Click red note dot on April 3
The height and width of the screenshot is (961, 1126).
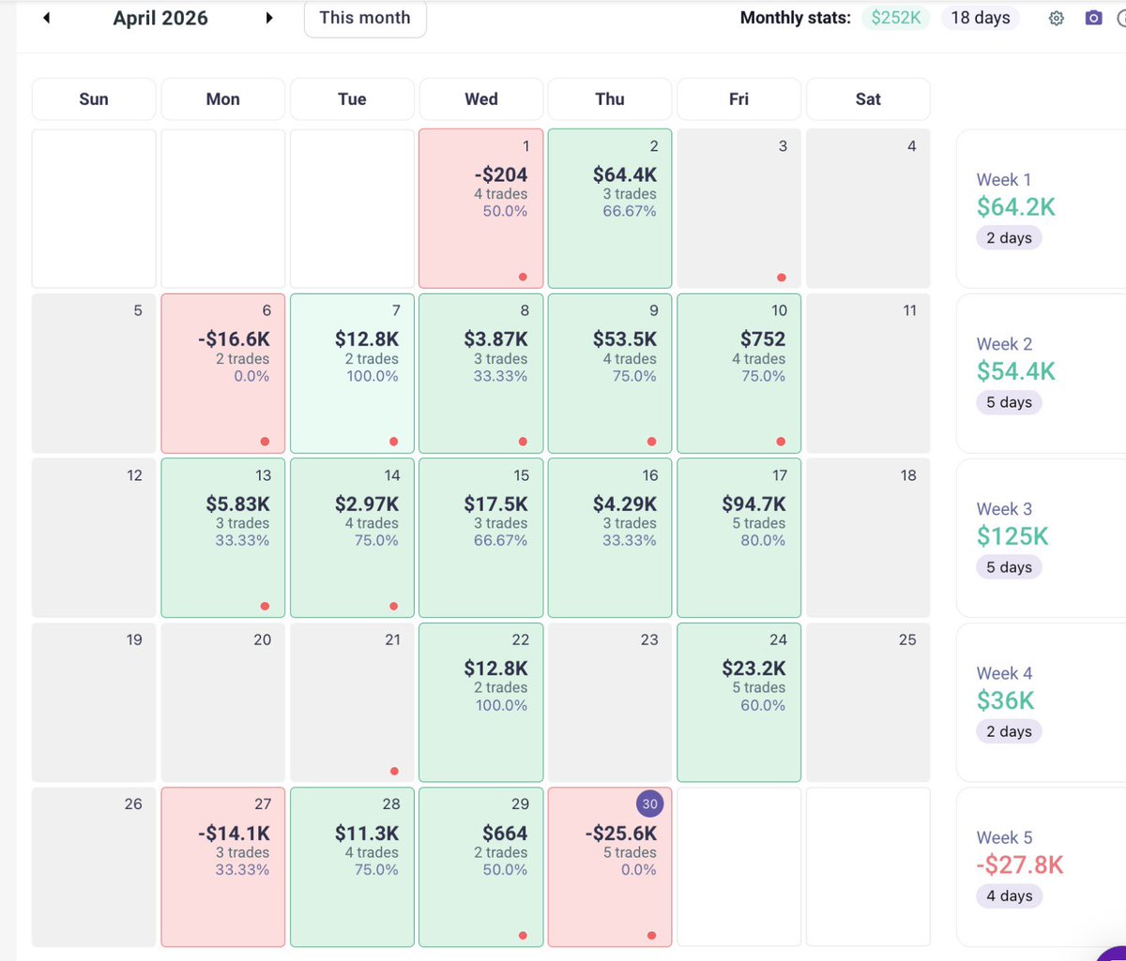pyautogui.click(x=782, y=277)
